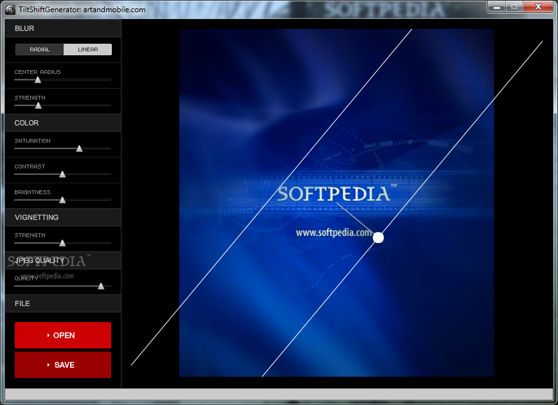The image size is (558, 405).
Task: Click the Brightness slider handle
Action: [62, 200]
